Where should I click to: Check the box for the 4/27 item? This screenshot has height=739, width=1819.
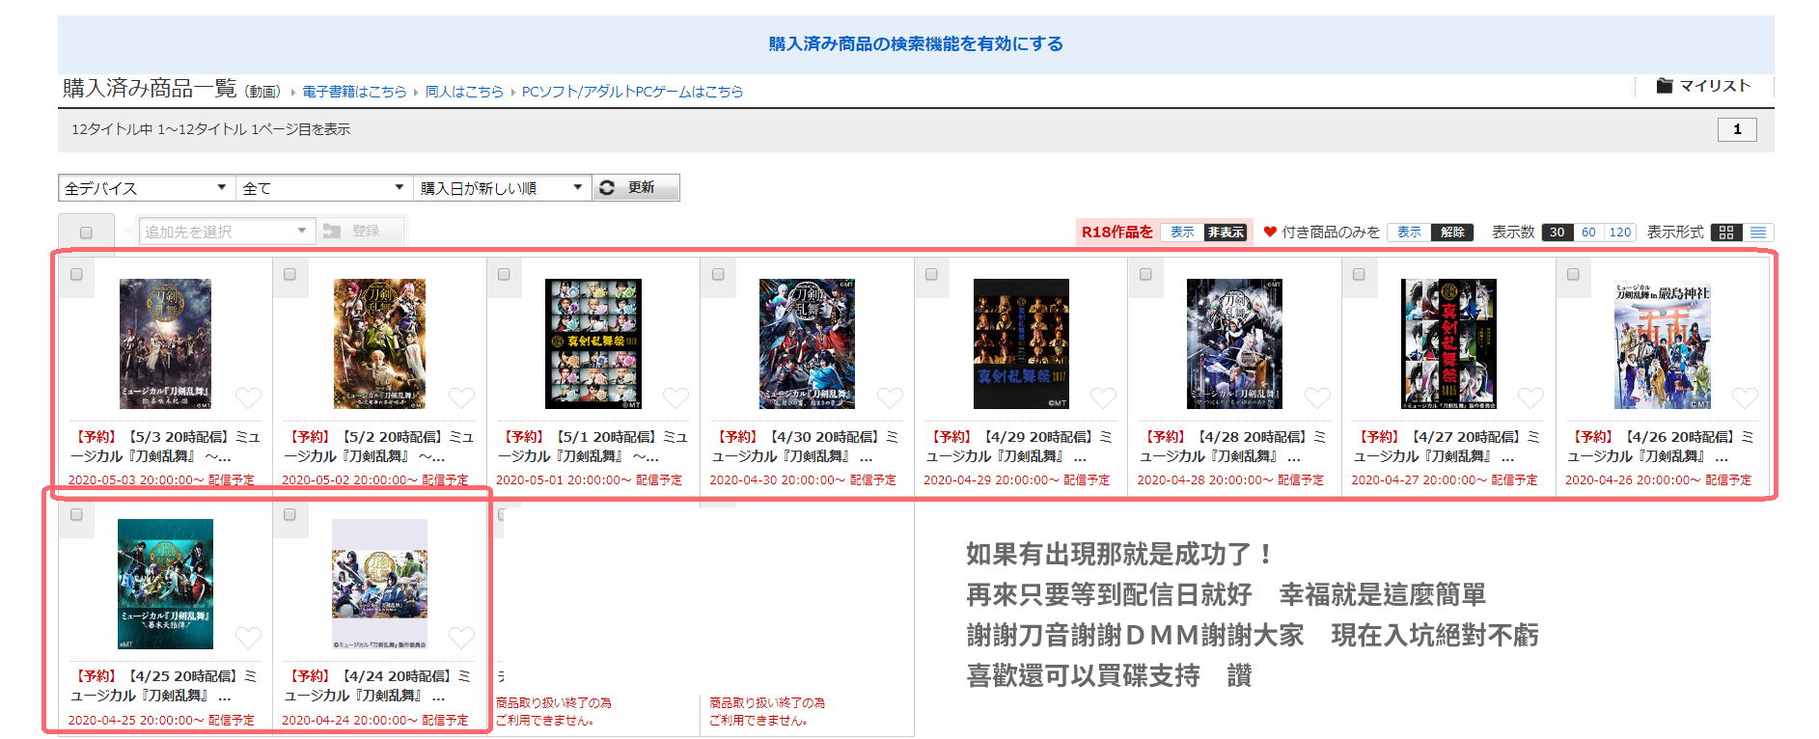1359,275
